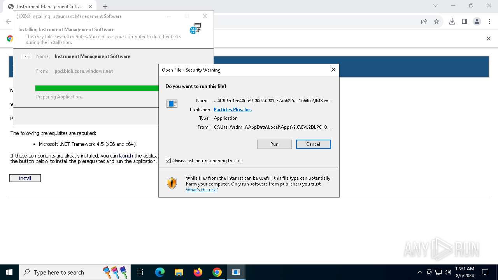The width and height of the screenshot is (498, 280).
Task: Click the Chrome logo in the infobar
Action: point(10,38)
